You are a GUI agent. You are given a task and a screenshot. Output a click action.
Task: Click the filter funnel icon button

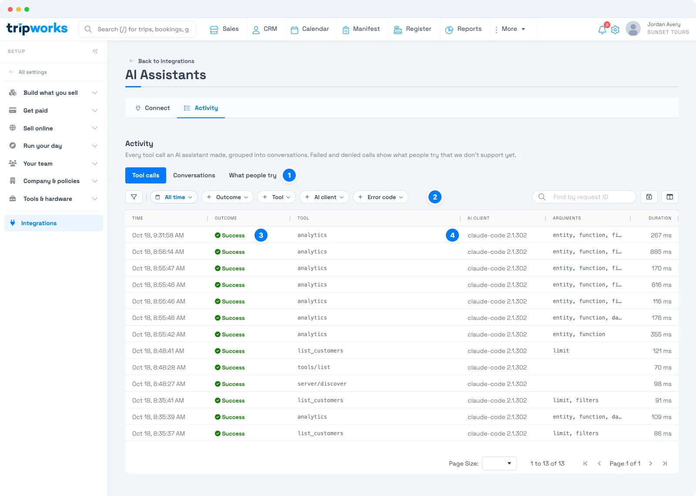pyautogui.click(x=134, y=197)
